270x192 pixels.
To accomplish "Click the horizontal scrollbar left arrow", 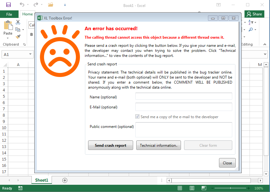I will 169,180.
